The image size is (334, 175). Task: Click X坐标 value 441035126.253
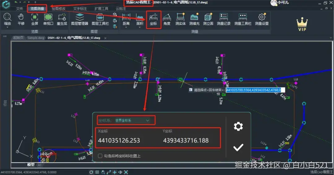click(119, 140)
